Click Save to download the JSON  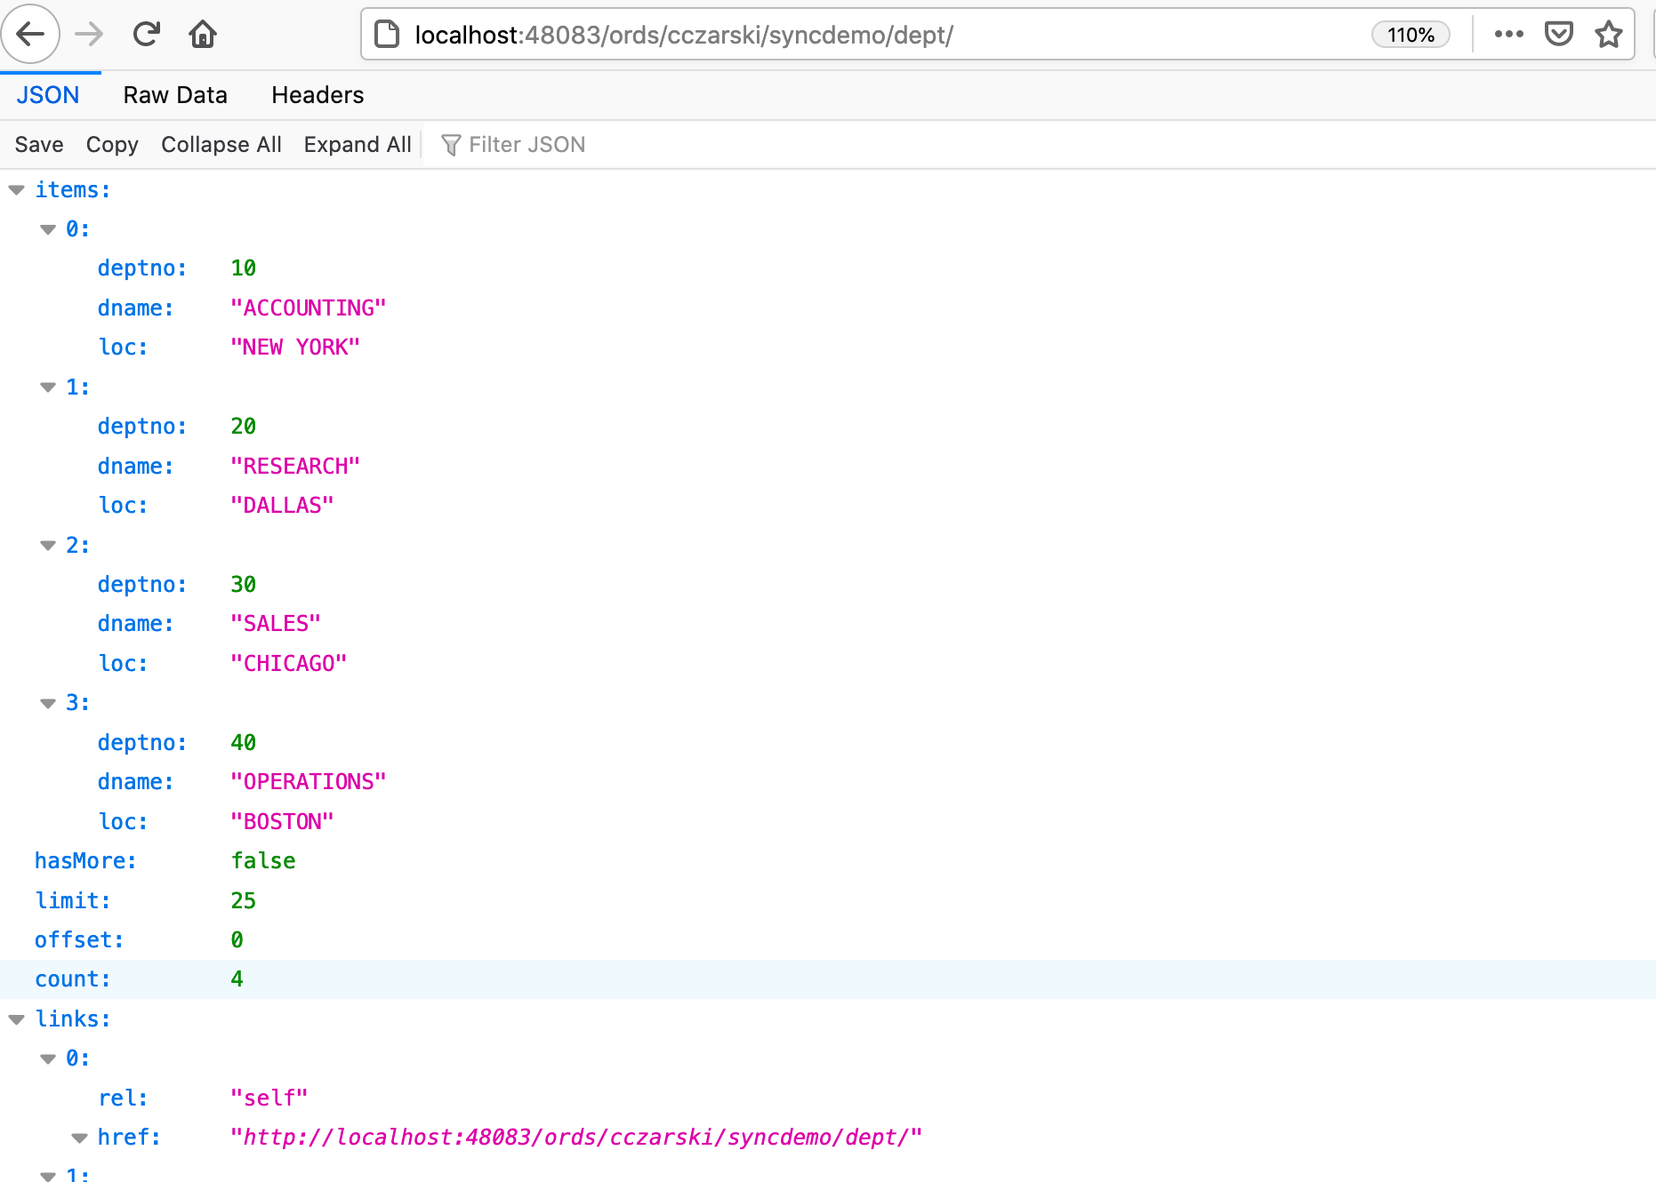tap(38, 144)
